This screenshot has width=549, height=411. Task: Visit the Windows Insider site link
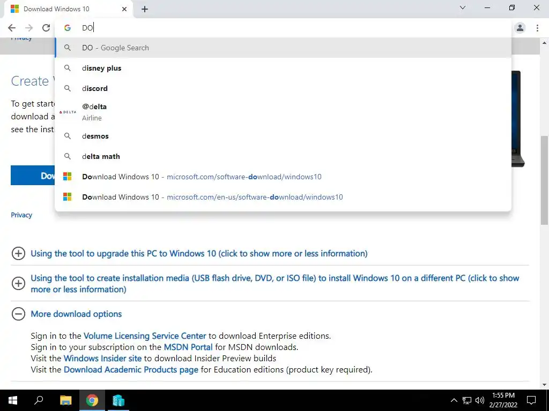point(102,358)
